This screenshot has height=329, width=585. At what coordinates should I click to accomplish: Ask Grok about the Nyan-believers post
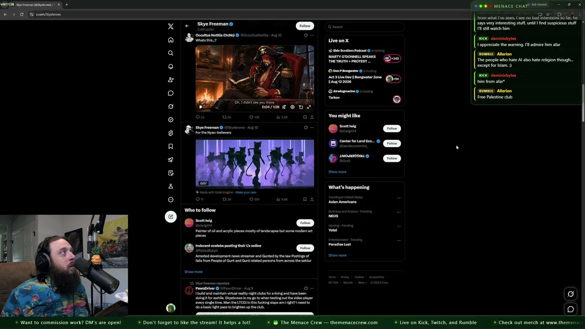click(x=306, y=127)
